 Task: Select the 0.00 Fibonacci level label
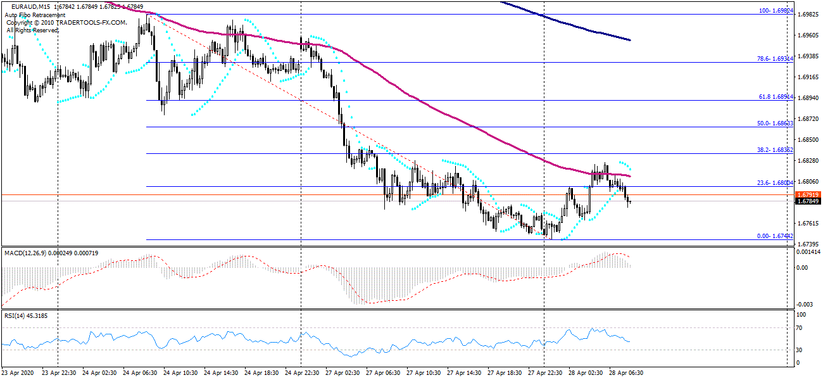(x=775, y=236)
